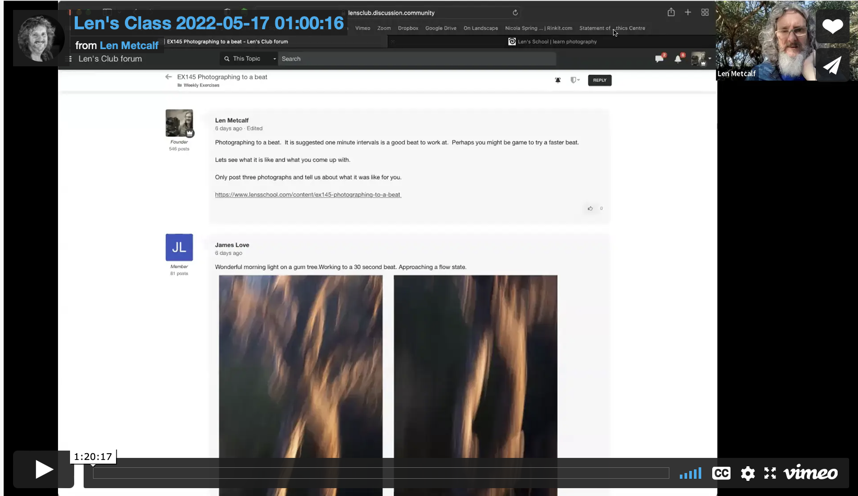Focus the forum Search field
Viewport: 858px width, 496px height.
[417, 59]
